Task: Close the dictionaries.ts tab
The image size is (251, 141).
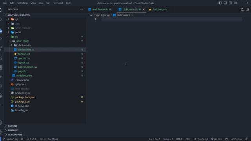Action: 144,9
